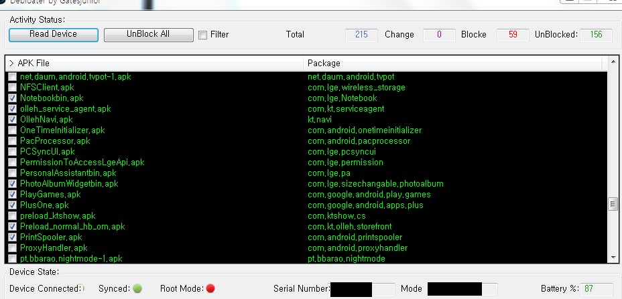Select package text com.android.printspooler
The image size is (622, 299).
(x=355, y=237)
